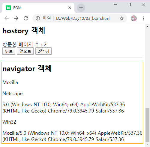Open a new tab with plus button
This screenshot has height=147, width=150.
coord(81,8)
